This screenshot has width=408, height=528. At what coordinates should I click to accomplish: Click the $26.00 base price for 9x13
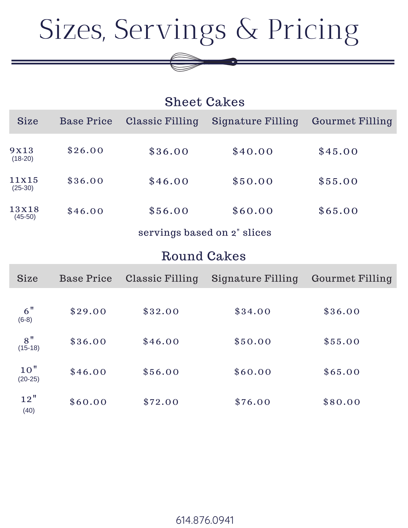(85, 150)
